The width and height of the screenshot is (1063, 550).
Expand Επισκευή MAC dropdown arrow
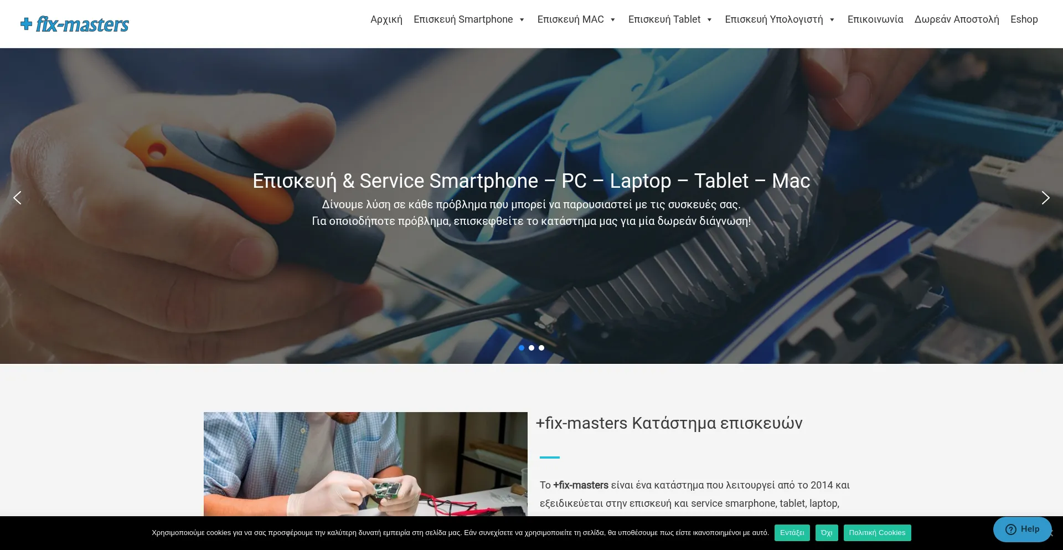(x=613, y=20)
